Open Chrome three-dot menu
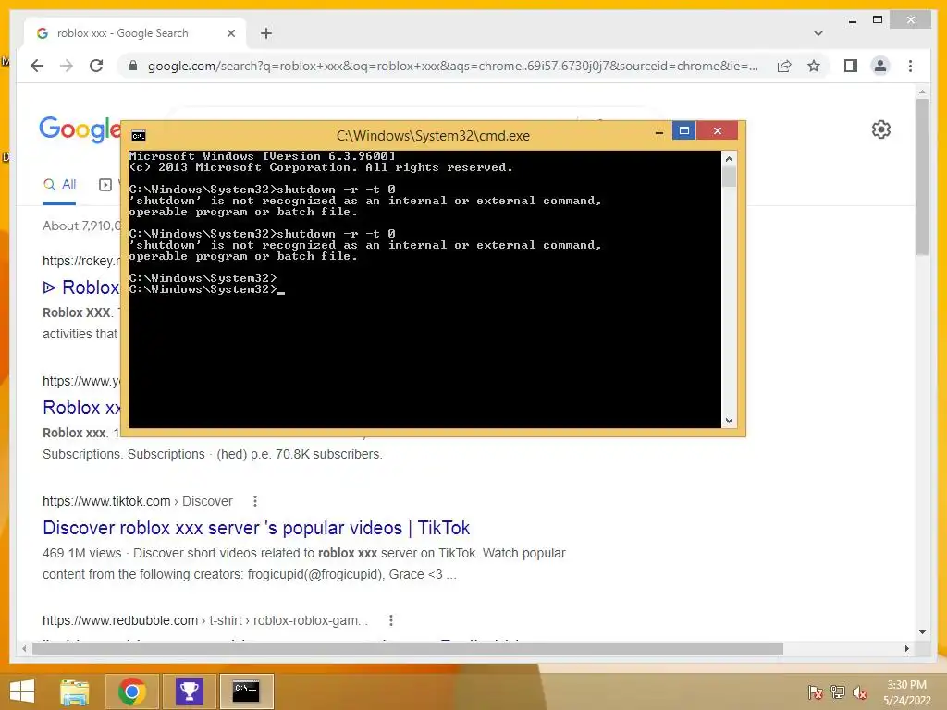Image resolution: width=947 pixels, height=710 pixels. tap(910, 66)
